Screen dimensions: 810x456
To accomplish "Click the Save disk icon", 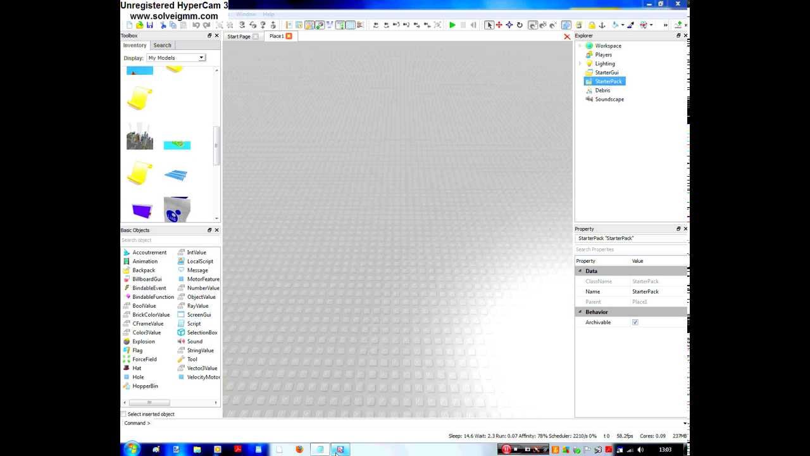I will [x=150, y=25].
